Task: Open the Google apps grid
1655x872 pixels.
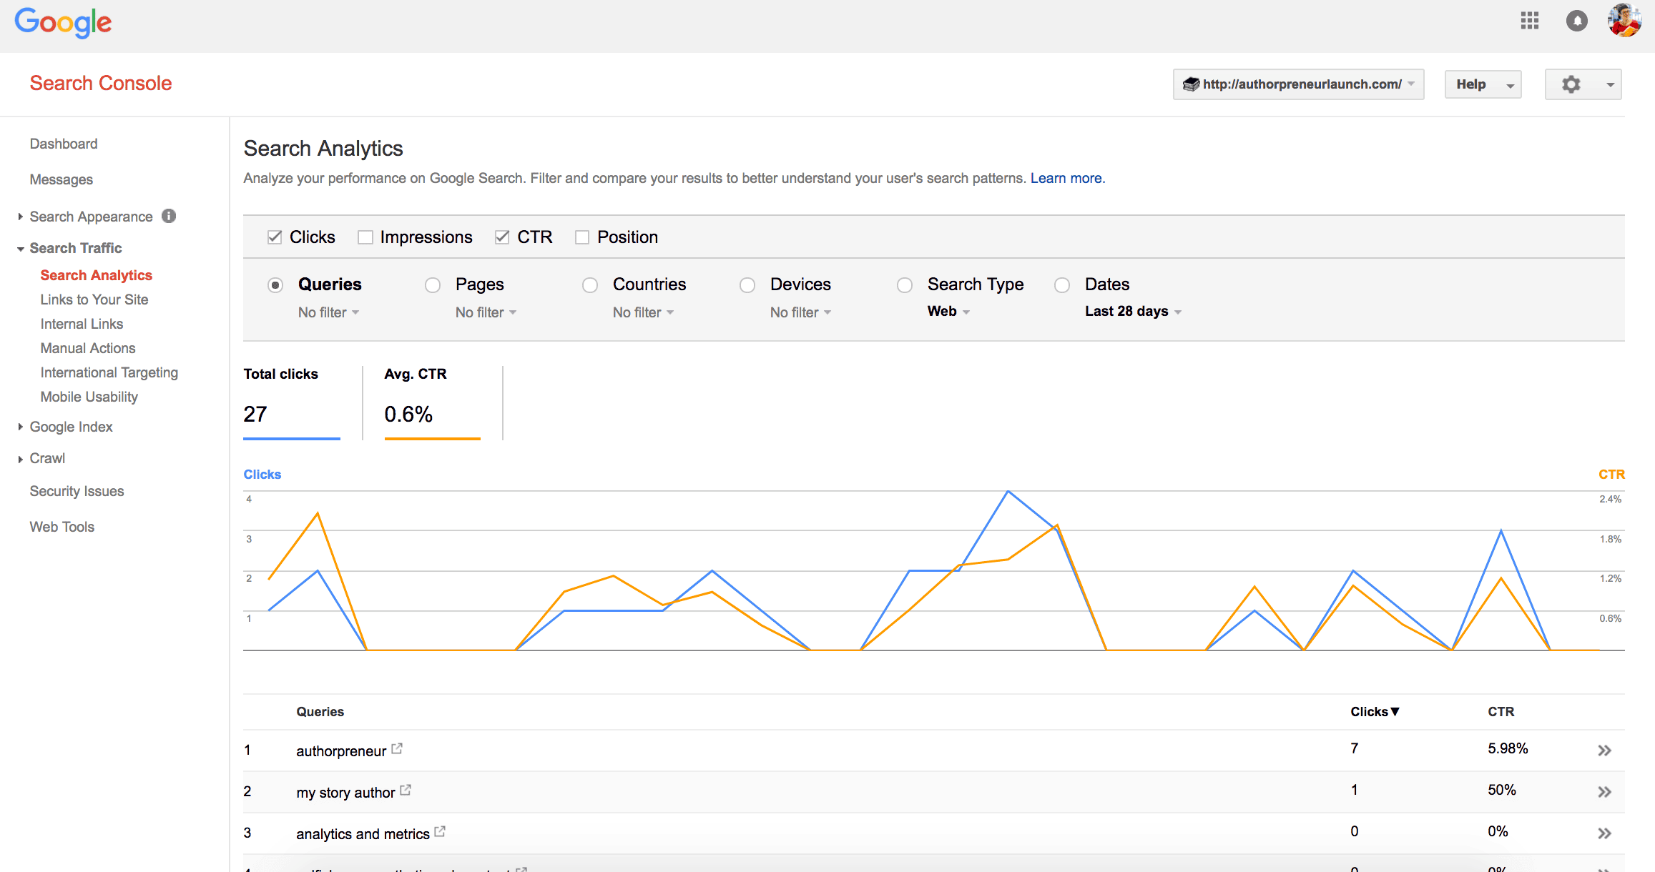Action: tap(1530, 21)
